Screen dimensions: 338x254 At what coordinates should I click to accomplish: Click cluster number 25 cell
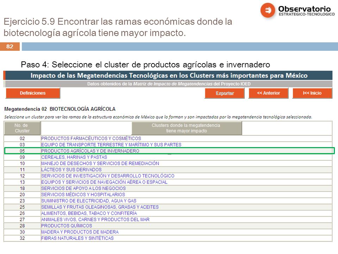[22, 207]
